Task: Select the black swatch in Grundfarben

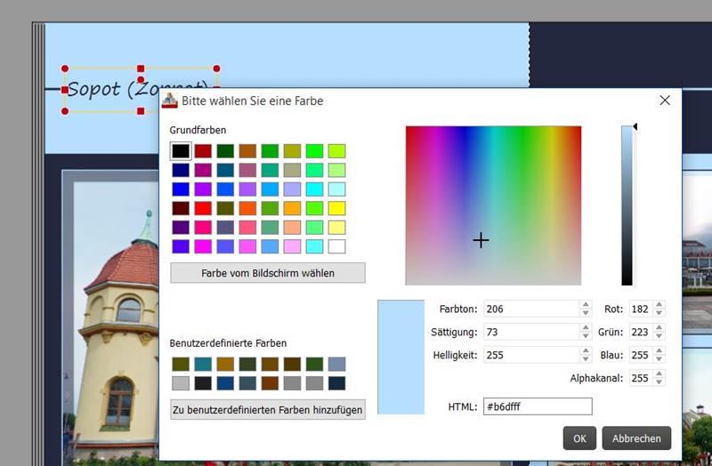Action: point(181,151)
